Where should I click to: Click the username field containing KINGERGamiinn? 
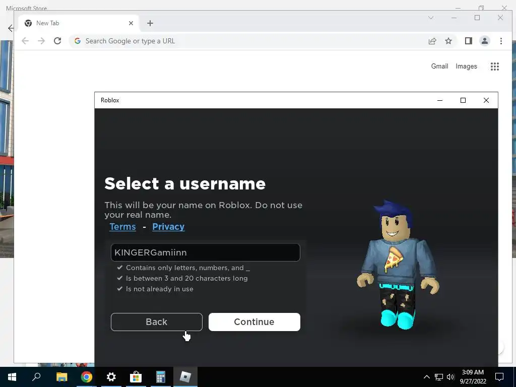click(206, 252)
